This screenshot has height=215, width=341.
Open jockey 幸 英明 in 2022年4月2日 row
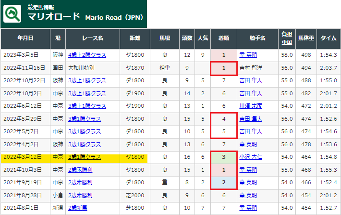click(x=248, y=144)
